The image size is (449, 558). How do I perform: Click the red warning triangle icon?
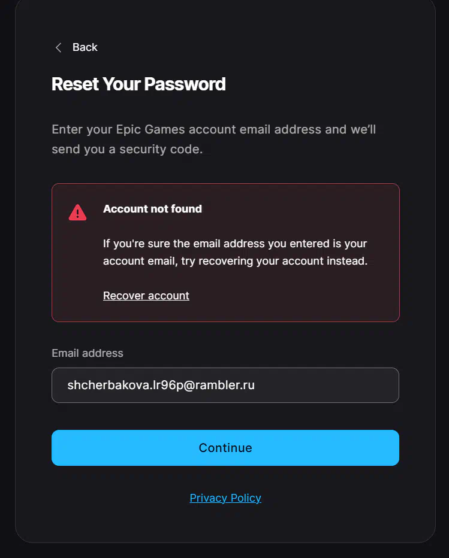click(77, 213)
